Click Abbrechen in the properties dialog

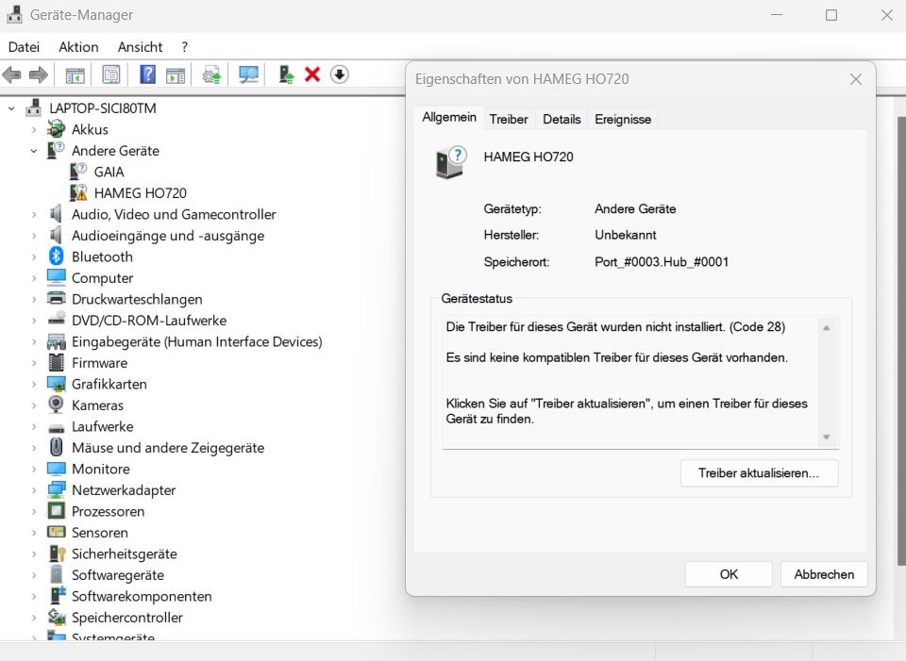coord(824,574)
